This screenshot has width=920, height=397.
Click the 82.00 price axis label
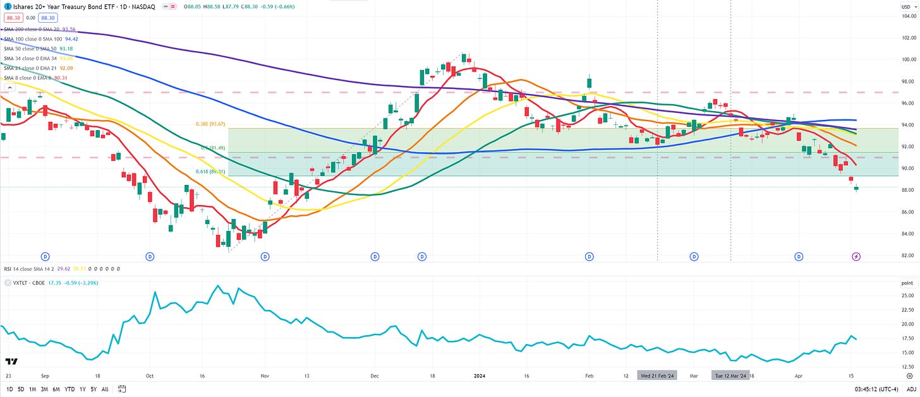click(x=908, y=256)
